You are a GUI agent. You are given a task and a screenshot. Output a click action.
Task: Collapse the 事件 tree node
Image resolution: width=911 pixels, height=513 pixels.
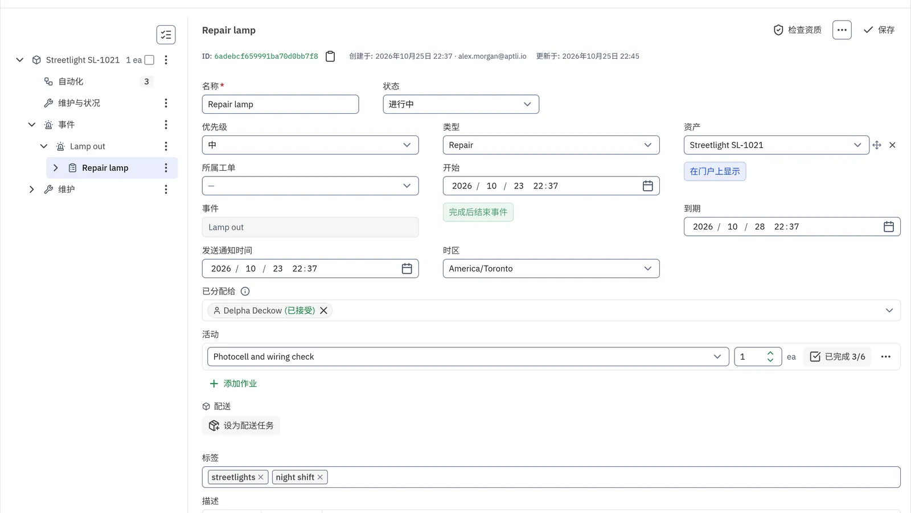pos(32,125)
